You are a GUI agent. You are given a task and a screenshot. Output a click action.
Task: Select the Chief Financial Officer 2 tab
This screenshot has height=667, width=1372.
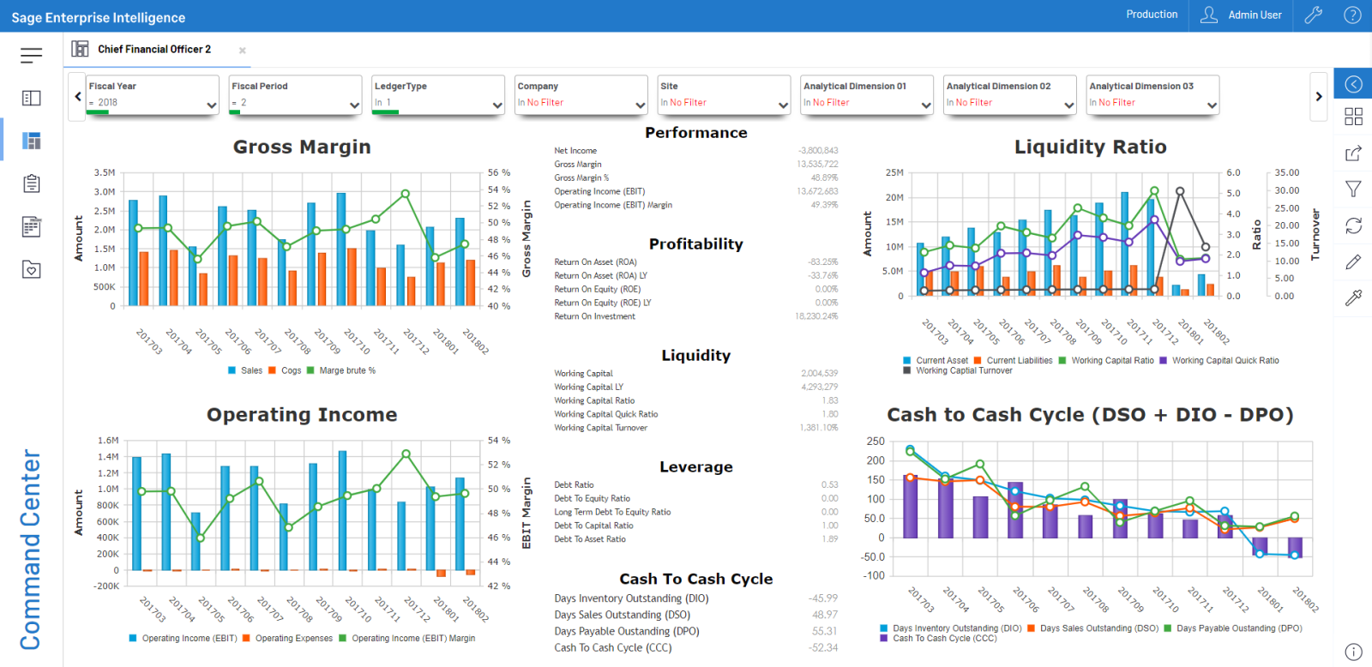[153, 50]
